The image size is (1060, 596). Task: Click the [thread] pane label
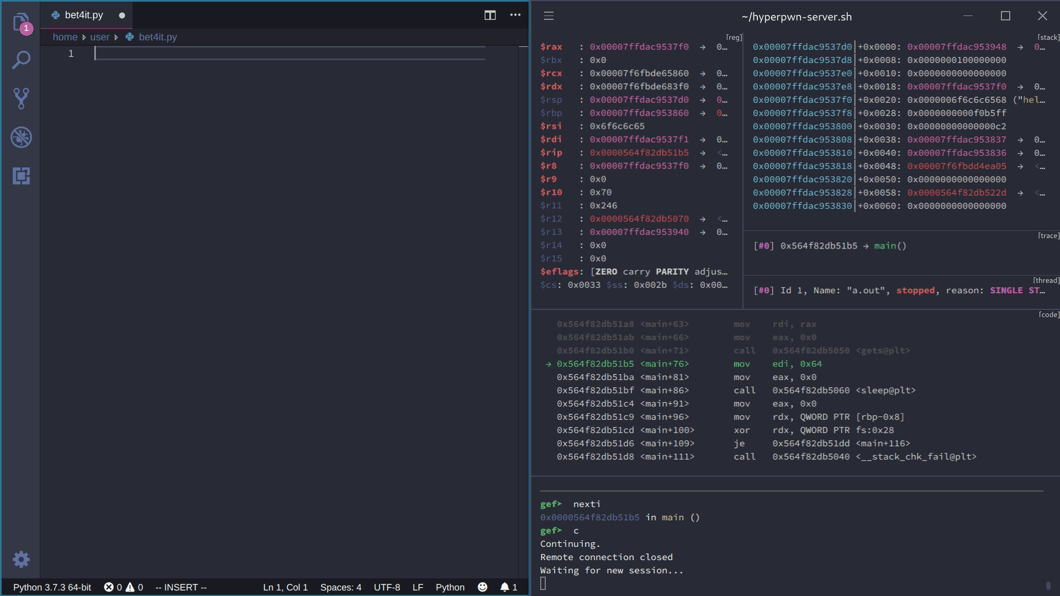click(1046, 281)
